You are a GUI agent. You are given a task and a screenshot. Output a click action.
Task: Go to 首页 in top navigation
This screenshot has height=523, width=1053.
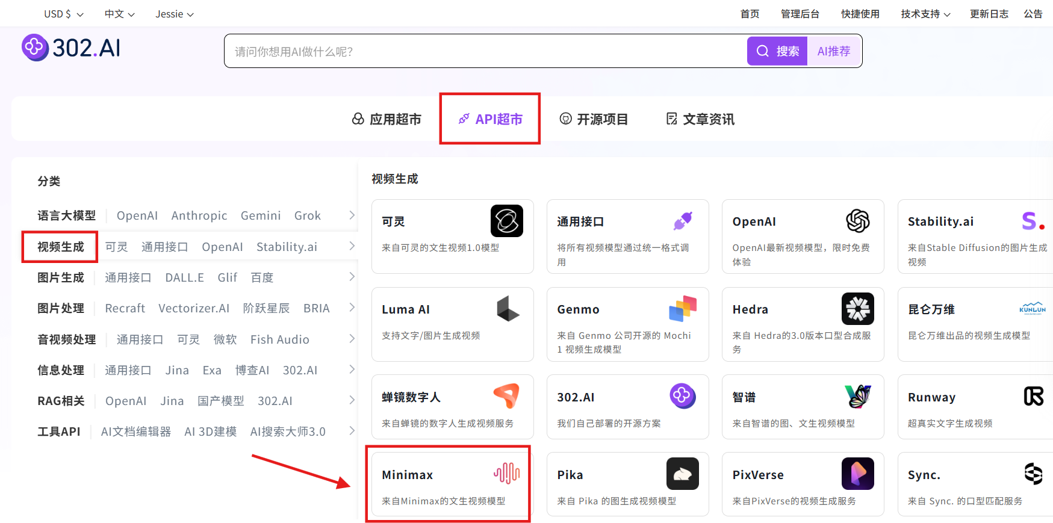point(750,14)
